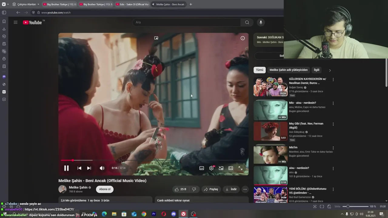Reset zoom with Sıfırla button
The height and width of the screenshot is (218, 388).
click(337, 206)
